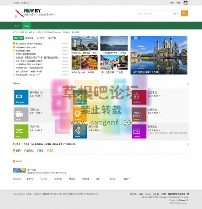Go to slide 2 of the slideshow

[136, 38]
